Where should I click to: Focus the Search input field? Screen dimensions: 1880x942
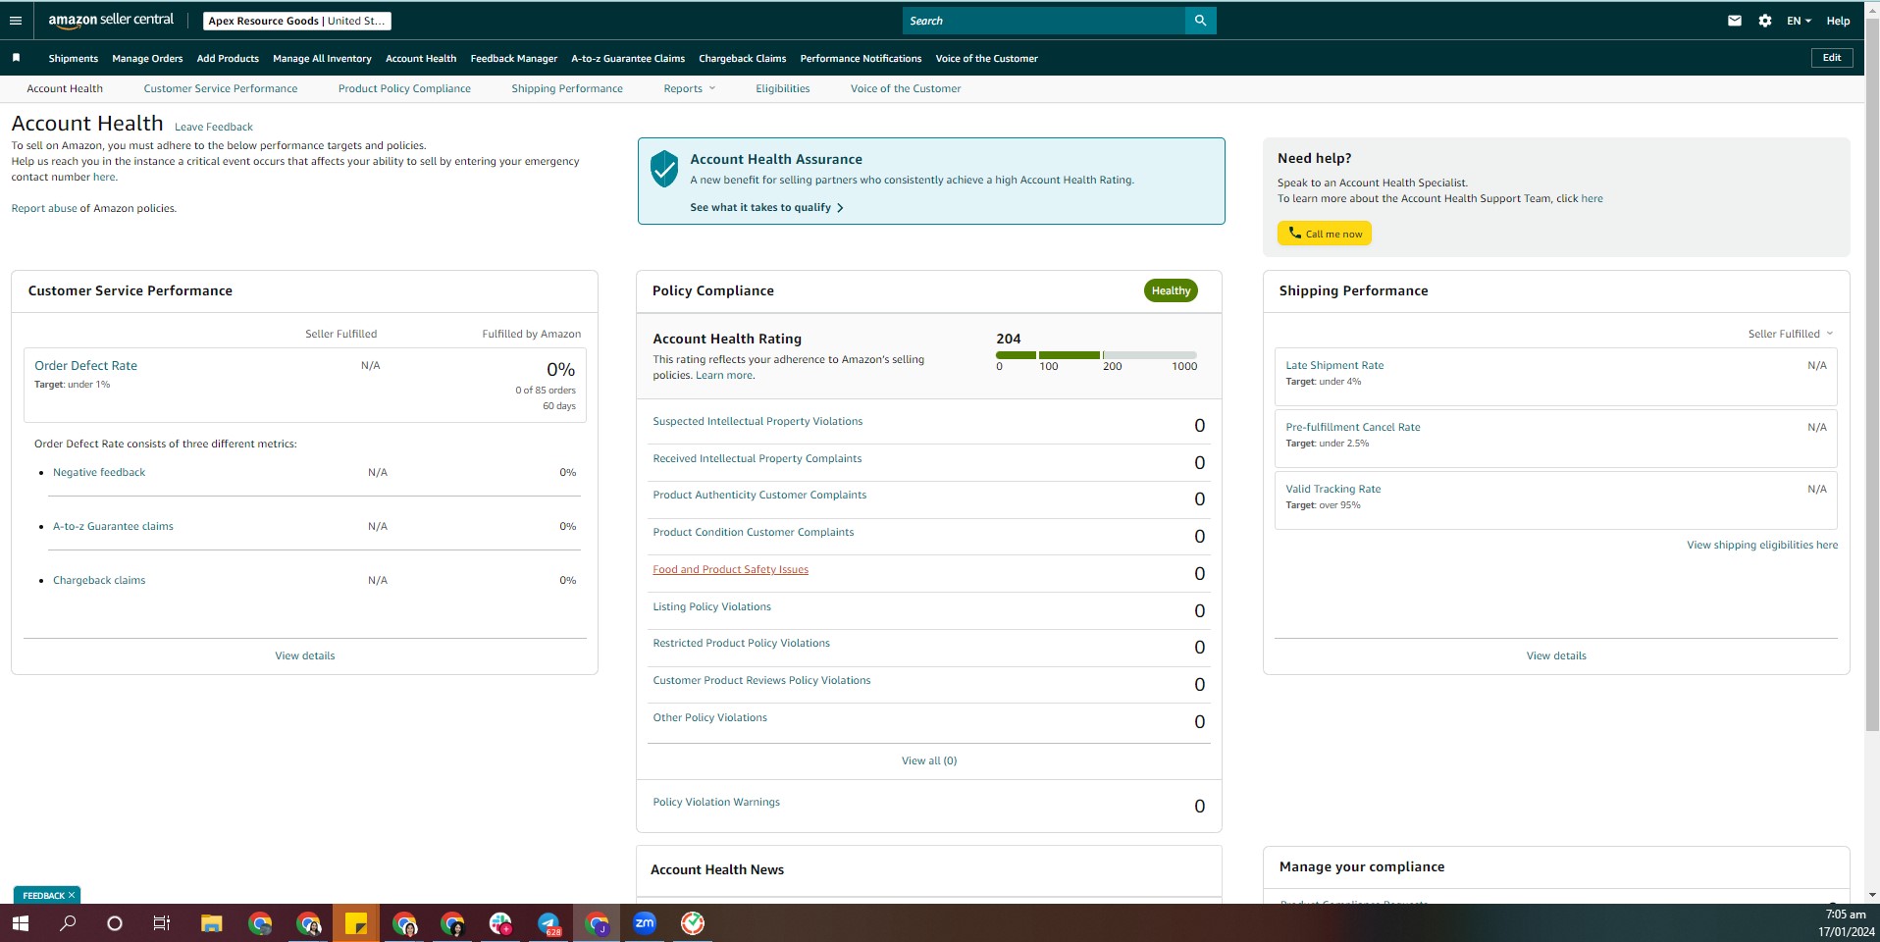(x=1044, y=21)
